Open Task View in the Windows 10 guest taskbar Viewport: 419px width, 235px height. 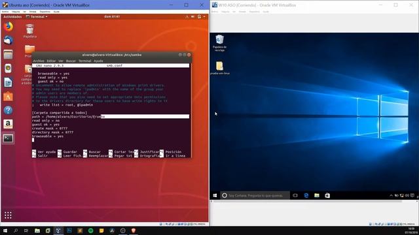coord(295,195)
